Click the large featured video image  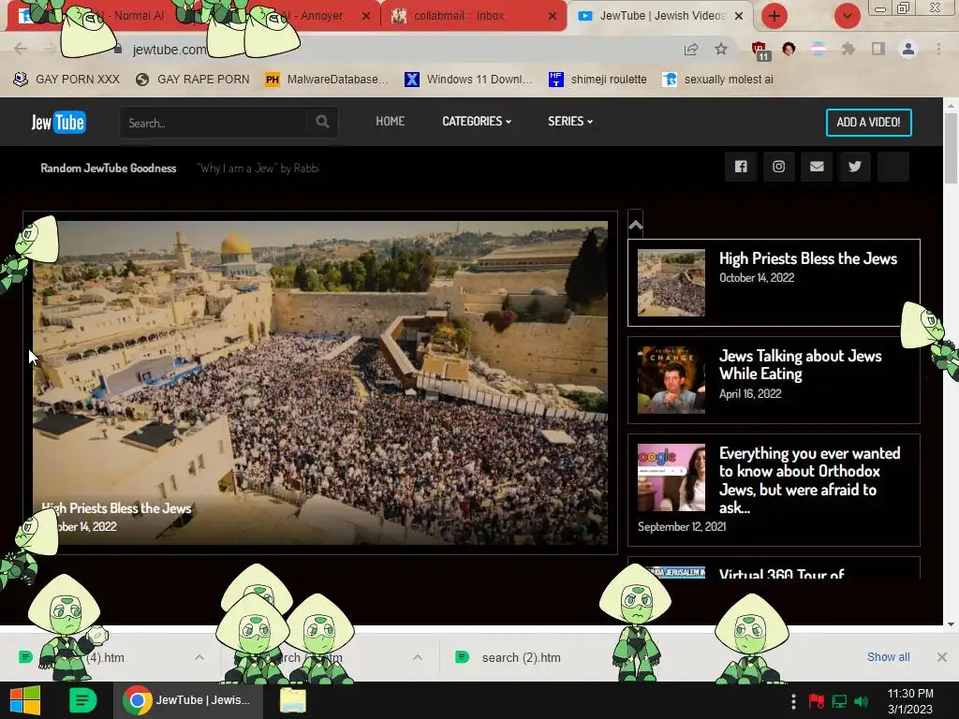(x=320, y=383)
